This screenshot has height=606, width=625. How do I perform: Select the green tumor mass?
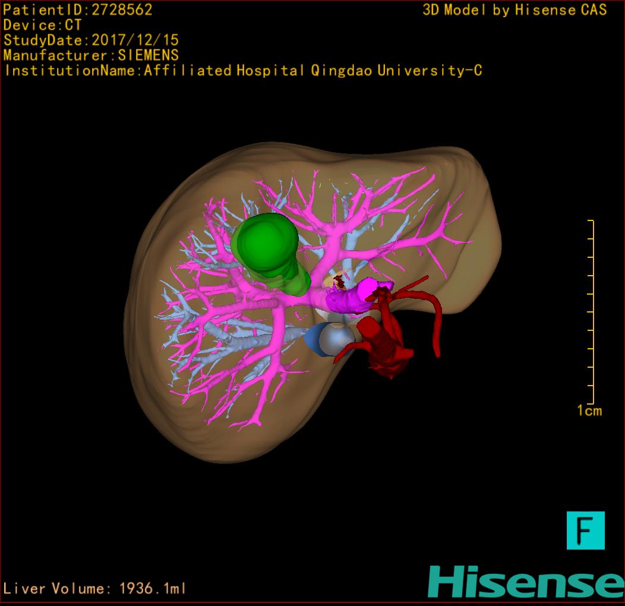coord(266,245)
